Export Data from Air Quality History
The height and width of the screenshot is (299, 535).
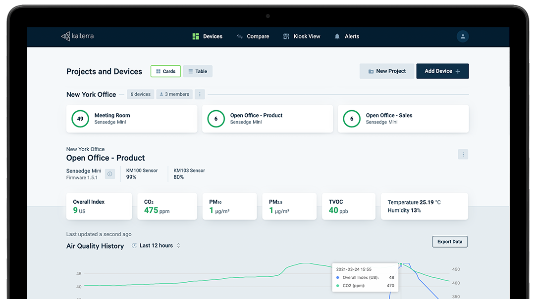(x=449, y=242)
